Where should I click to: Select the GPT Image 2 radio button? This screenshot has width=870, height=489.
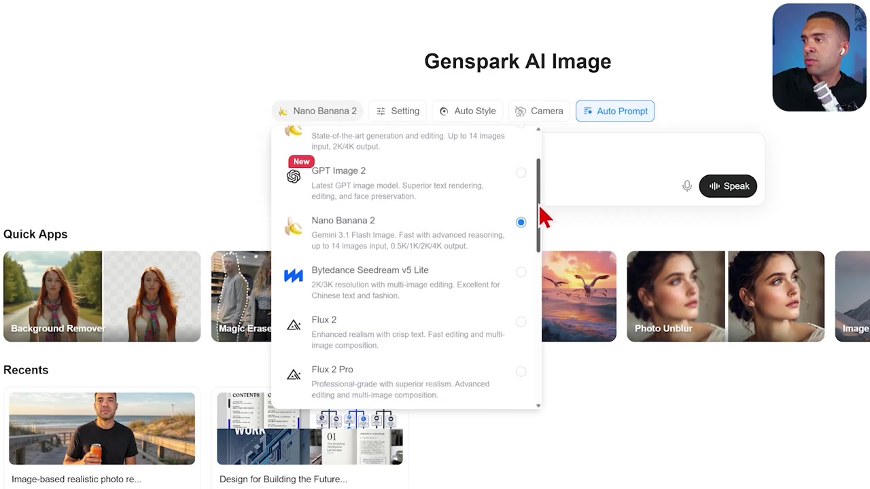pos(521,173)
